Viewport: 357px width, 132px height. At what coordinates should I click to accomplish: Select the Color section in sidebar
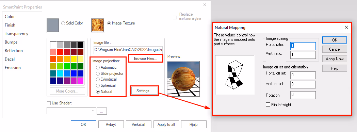pos(10,17)
